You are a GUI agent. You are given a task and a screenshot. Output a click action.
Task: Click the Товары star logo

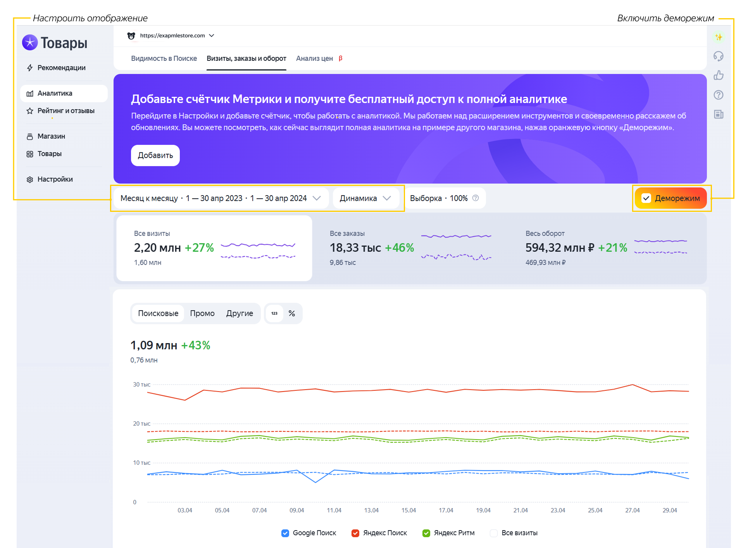pos(30,43)
